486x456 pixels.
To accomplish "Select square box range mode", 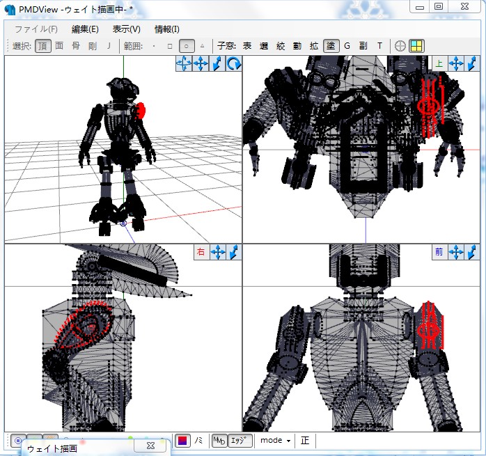I will click(170, 46).
